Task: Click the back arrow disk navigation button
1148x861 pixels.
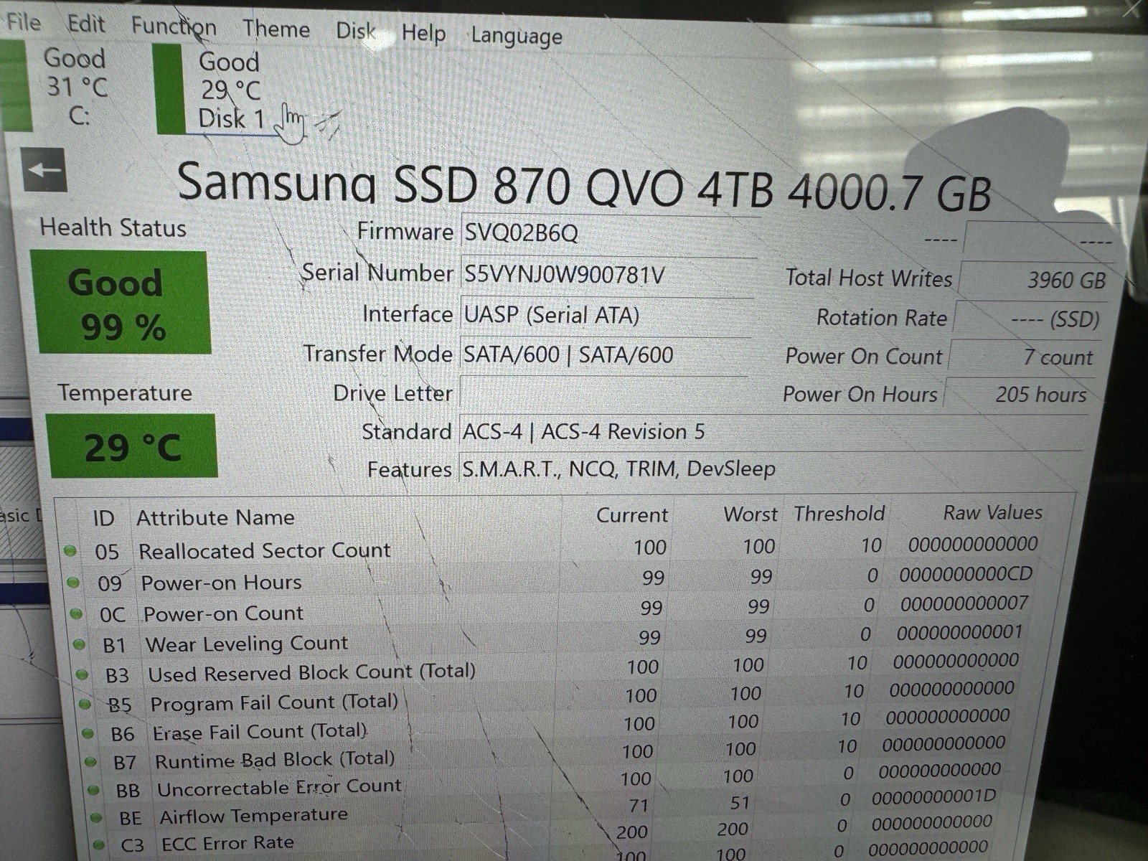Action: point(44,170)
